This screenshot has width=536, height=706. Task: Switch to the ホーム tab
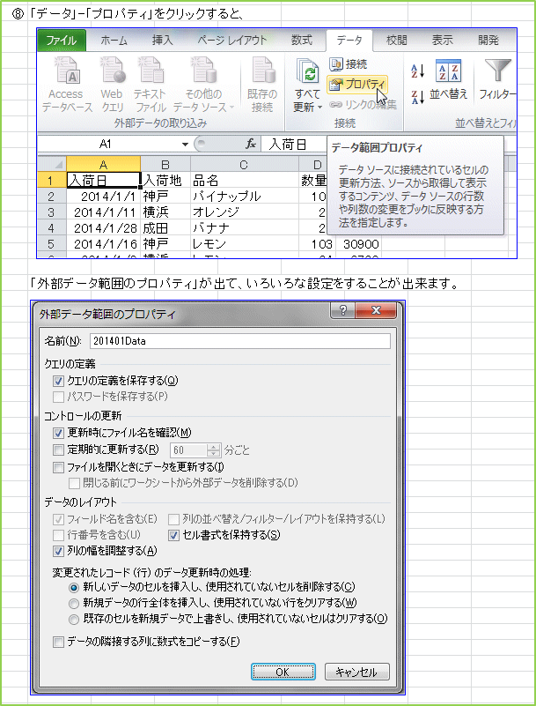tap(114, 40)
